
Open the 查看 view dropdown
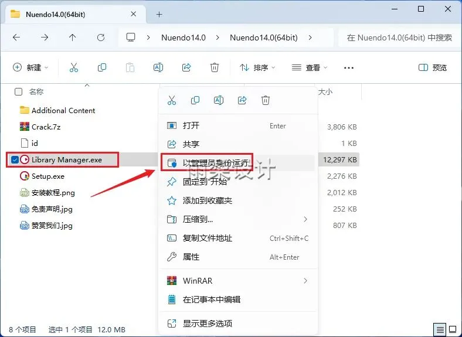coord(310,67)
